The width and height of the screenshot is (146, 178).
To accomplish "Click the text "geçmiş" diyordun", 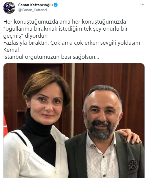I will 25,36.
